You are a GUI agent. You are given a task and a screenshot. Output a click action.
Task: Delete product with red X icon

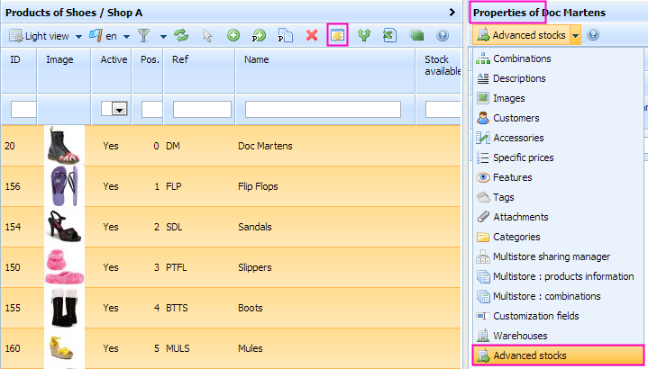312,35
